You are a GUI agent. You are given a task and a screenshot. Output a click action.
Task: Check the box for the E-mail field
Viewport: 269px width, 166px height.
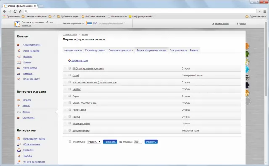click(x=69, y=75)
